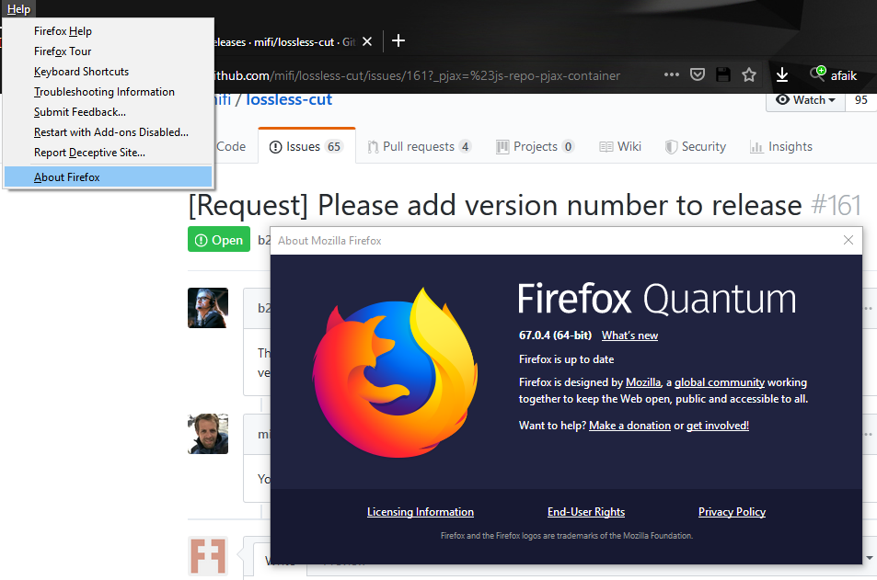Open the What's new link
The width and height of the screenshot is (877, 580).
[629, 335]
